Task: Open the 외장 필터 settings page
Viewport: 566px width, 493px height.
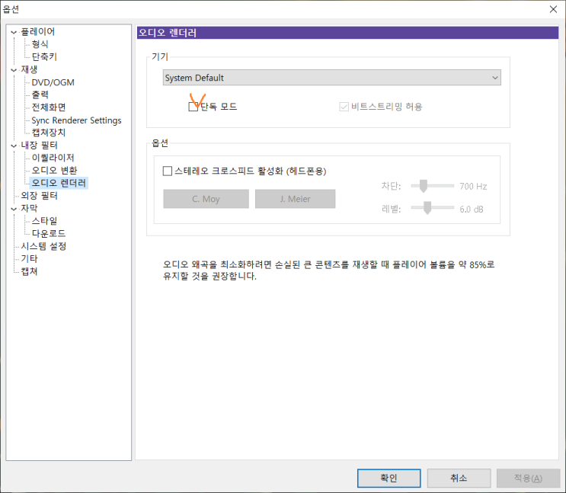Action: pyautogui.click(x=39, y=196)
